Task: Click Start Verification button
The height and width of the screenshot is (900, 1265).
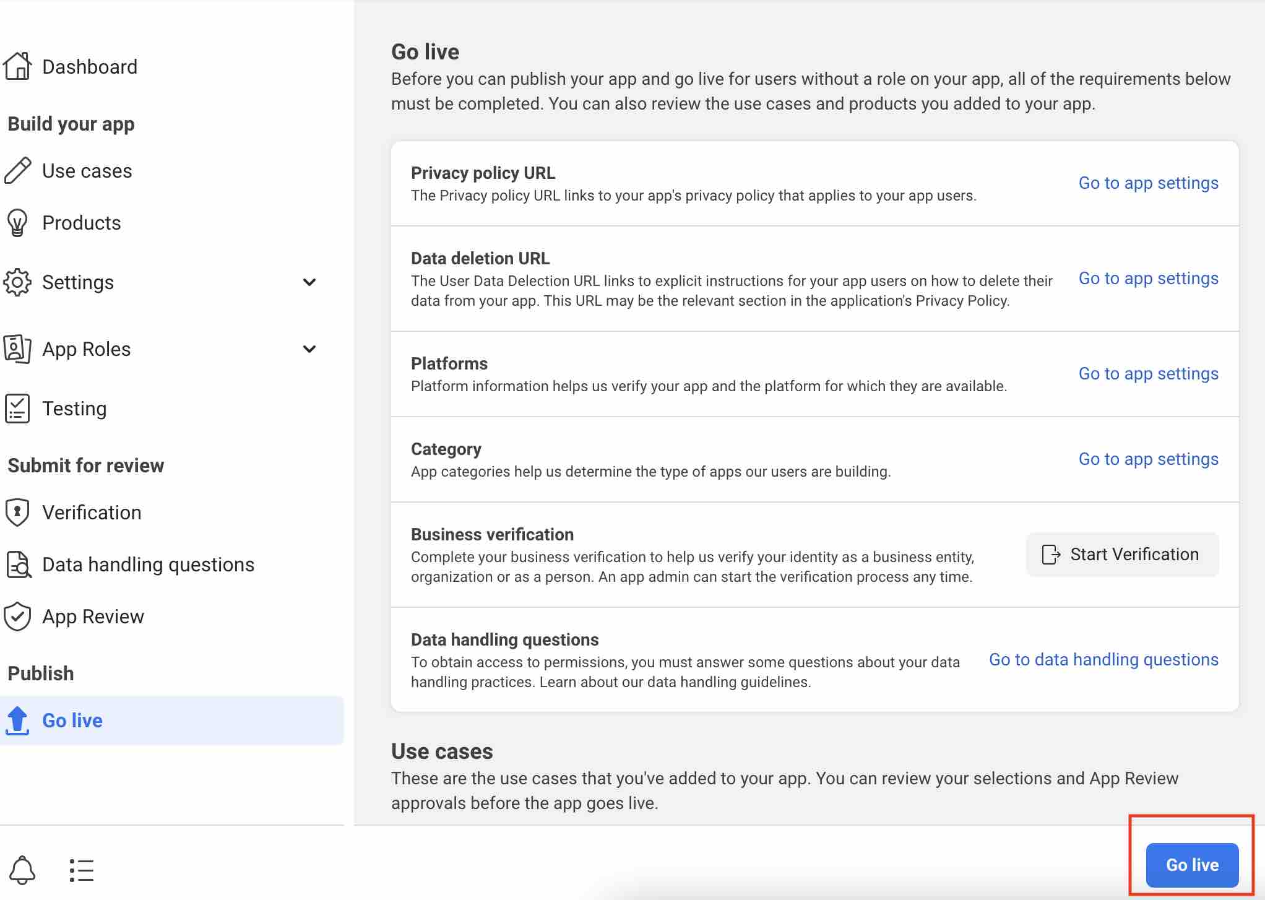Action: point(1122,555)
